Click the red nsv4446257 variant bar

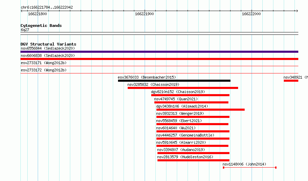(193, 139)
